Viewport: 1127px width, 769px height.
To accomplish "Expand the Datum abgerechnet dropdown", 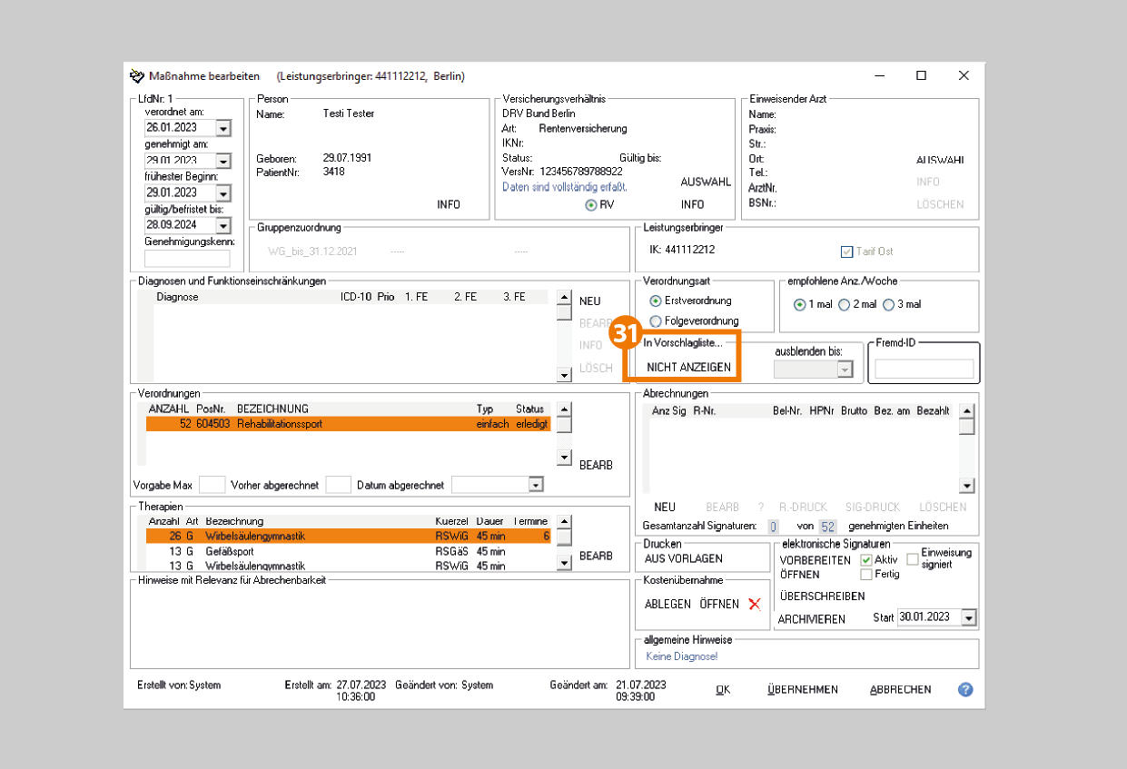I will 536,485.
